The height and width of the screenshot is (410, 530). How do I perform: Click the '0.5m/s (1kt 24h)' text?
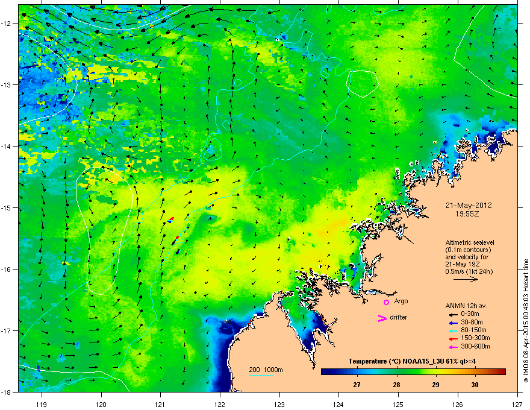click(x=469, y=271)
